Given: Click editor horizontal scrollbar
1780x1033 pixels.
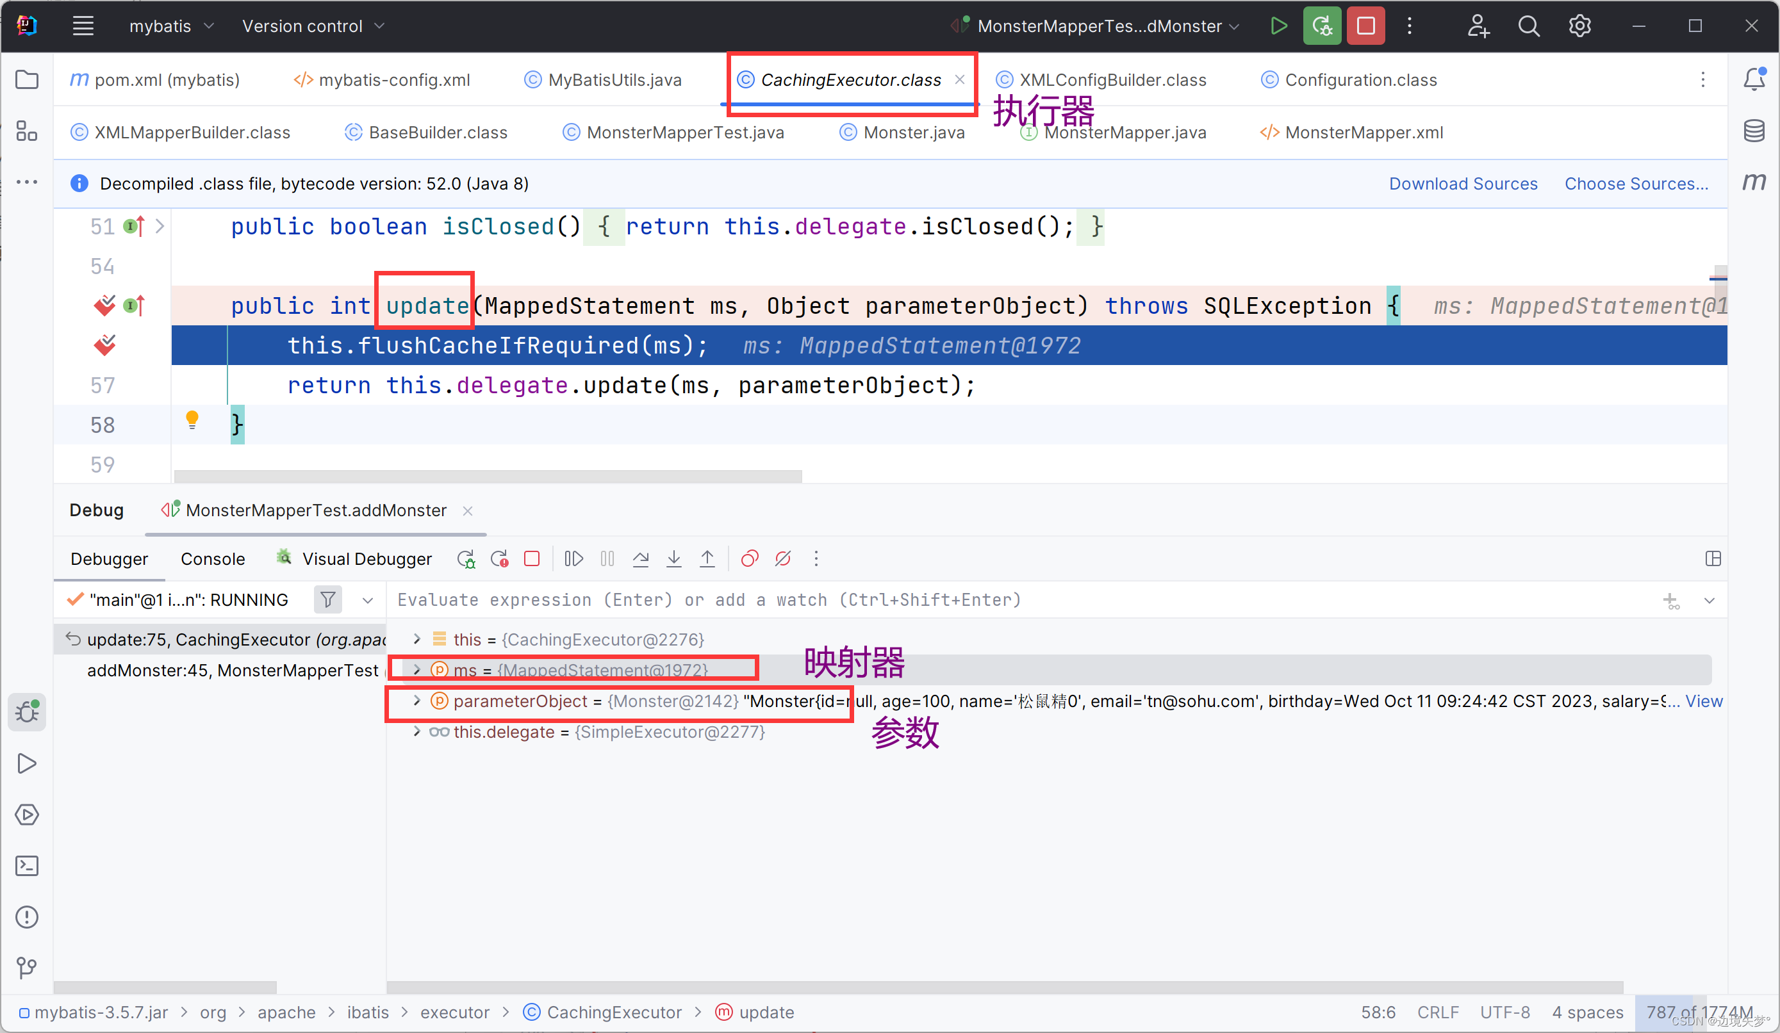Looking at the screenshot, I should [488, 476].
